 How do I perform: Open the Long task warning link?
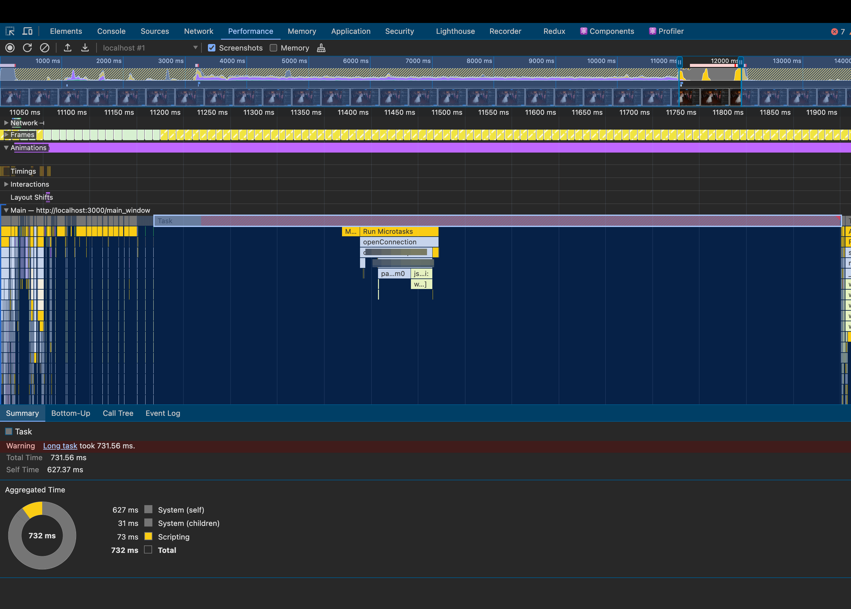60,446
